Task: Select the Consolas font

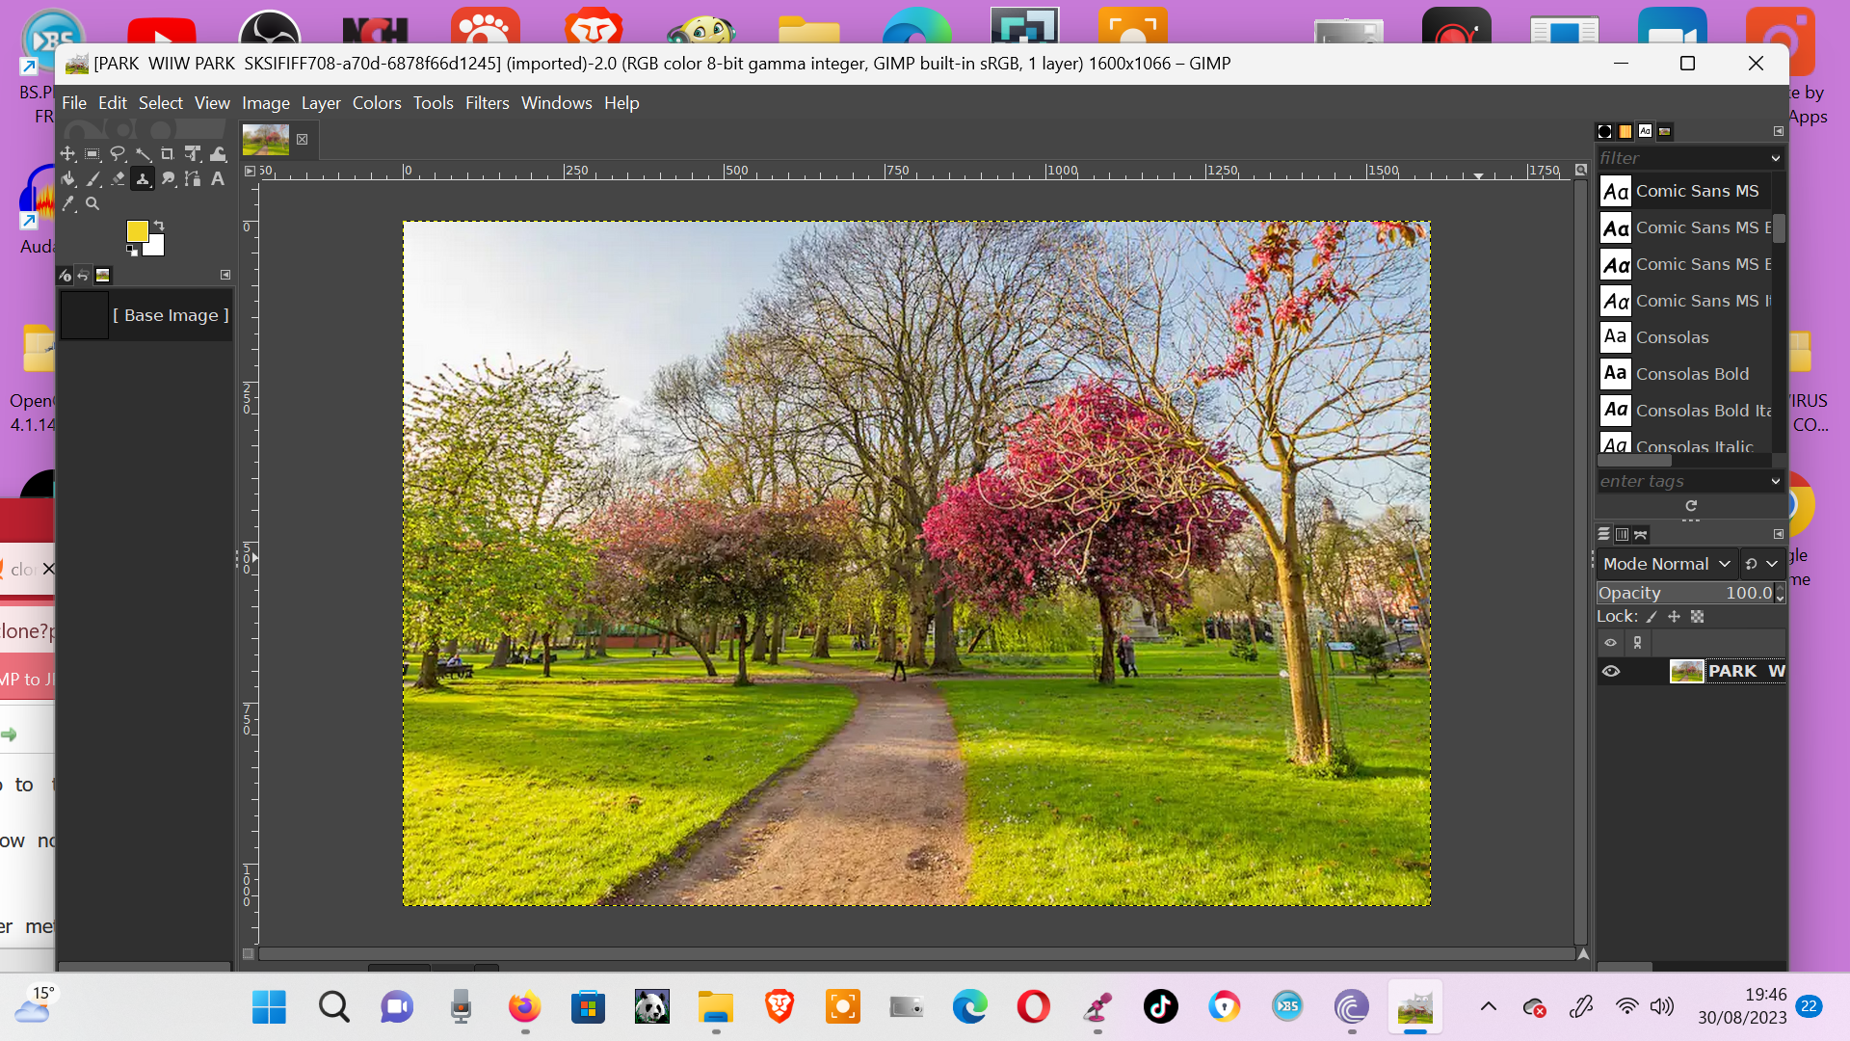Action: (x=1684, y=337)
